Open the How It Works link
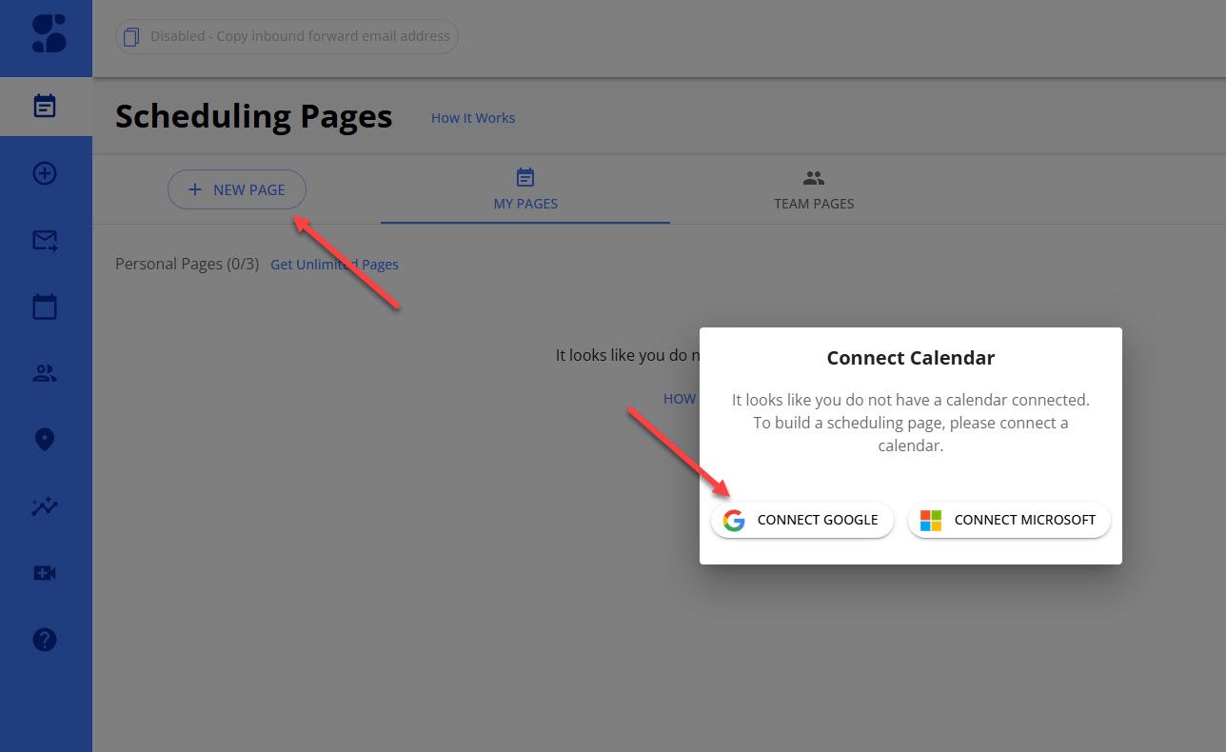1226x752 pixels. tap(472, 118)
